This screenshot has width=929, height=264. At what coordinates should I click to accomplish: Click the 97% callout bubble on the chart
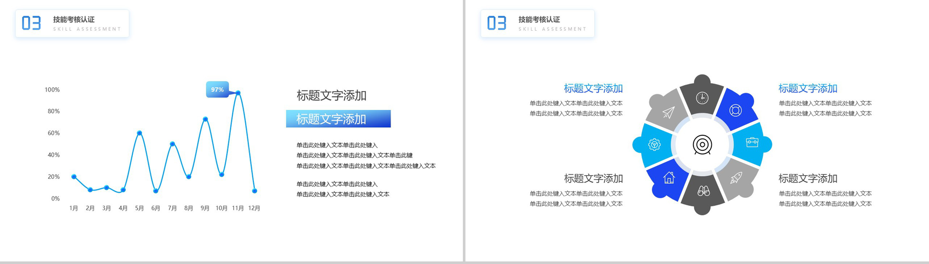click(218, 89)
